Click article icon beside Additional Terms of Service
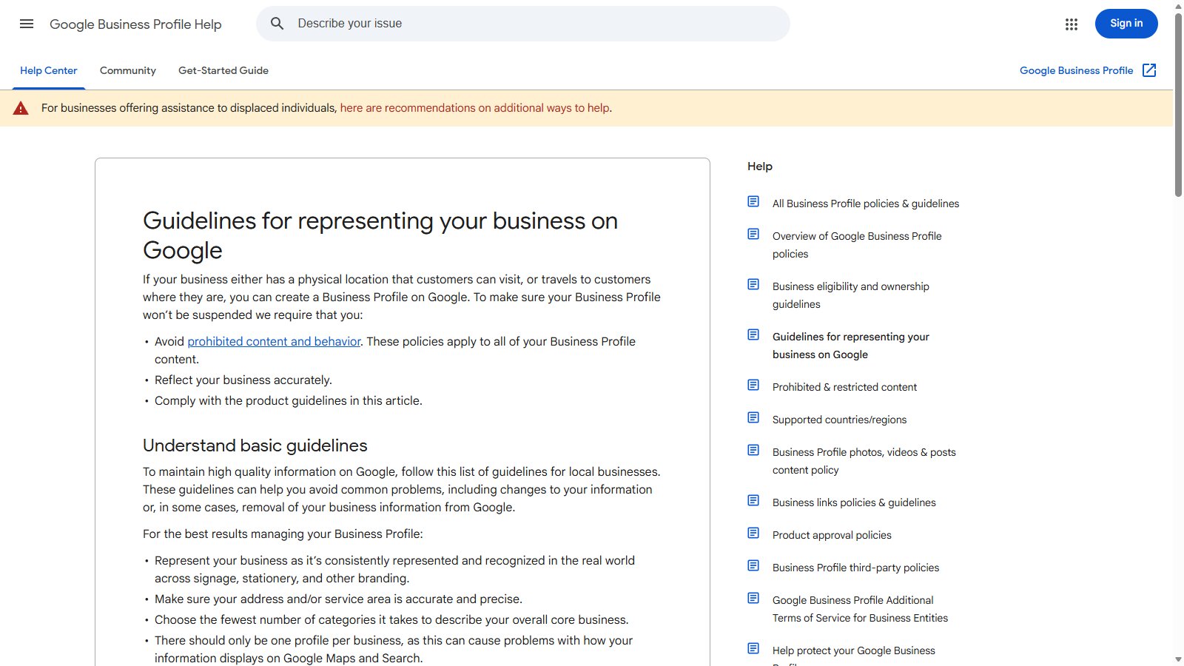 753,598
